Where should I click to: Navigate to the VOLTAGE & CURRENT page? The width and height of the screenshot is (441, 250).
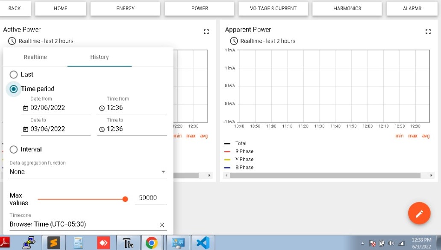pyautogui.click(x=273, y=8)
